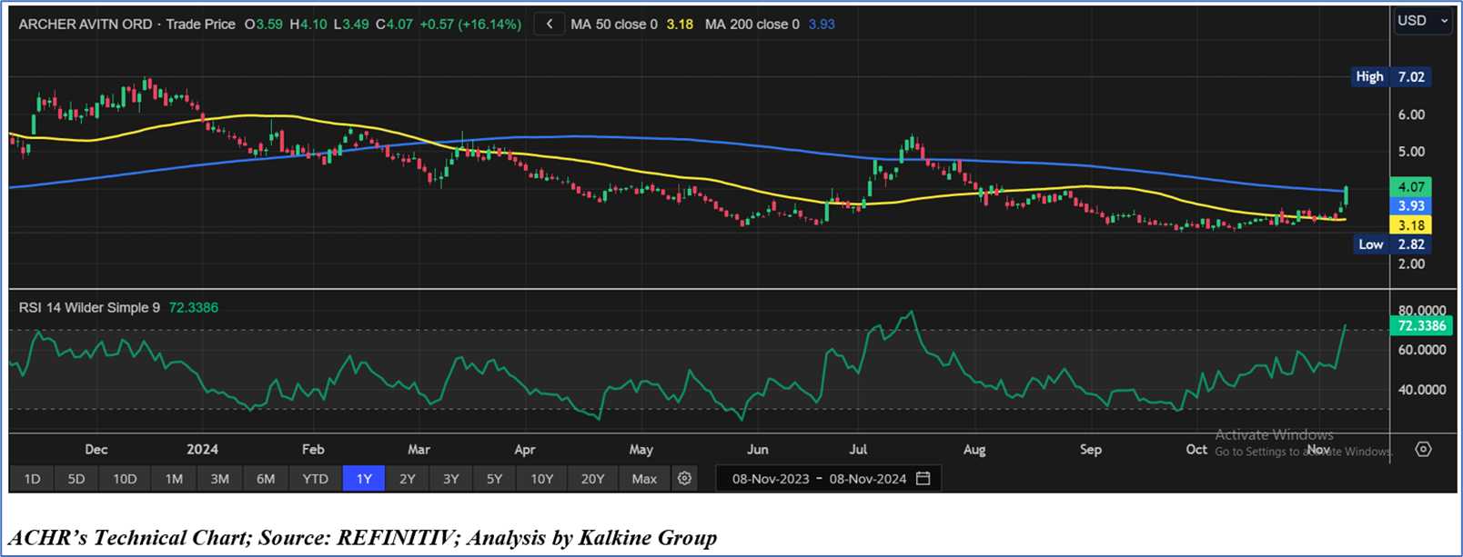The height and width of the screenshot is (557, 1463).
Task: Click the Low 2.82 price marker
Action: (x=1391, y=244)
